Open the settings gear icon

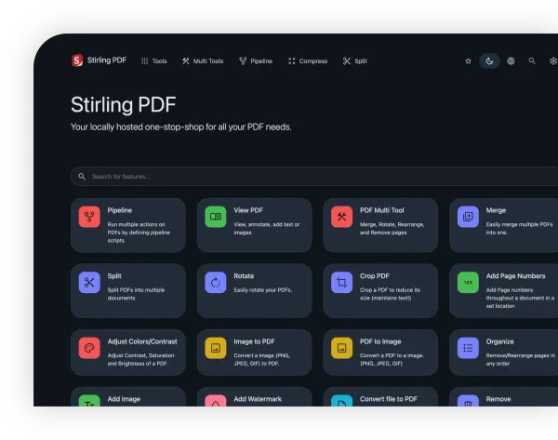tap(553, 61)
